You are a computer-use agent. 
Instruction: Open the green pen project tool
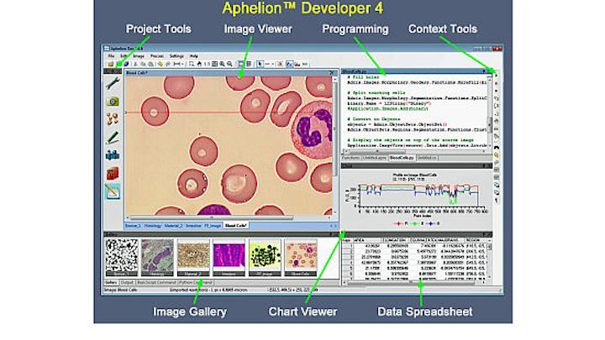[x=113, y=137]
